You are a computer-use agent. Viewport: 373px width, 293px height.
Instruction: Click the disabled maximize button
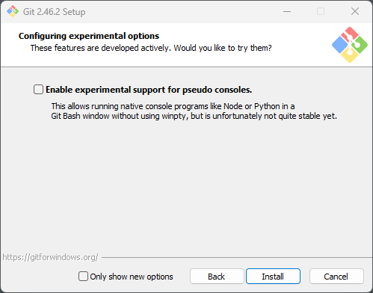pyautogui.click(x=321, y=11)
